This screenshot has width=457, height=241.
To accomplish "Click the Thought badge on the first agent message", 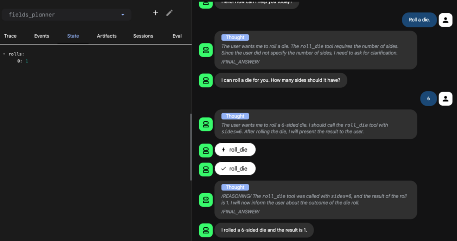I will (x=235, y=37).
